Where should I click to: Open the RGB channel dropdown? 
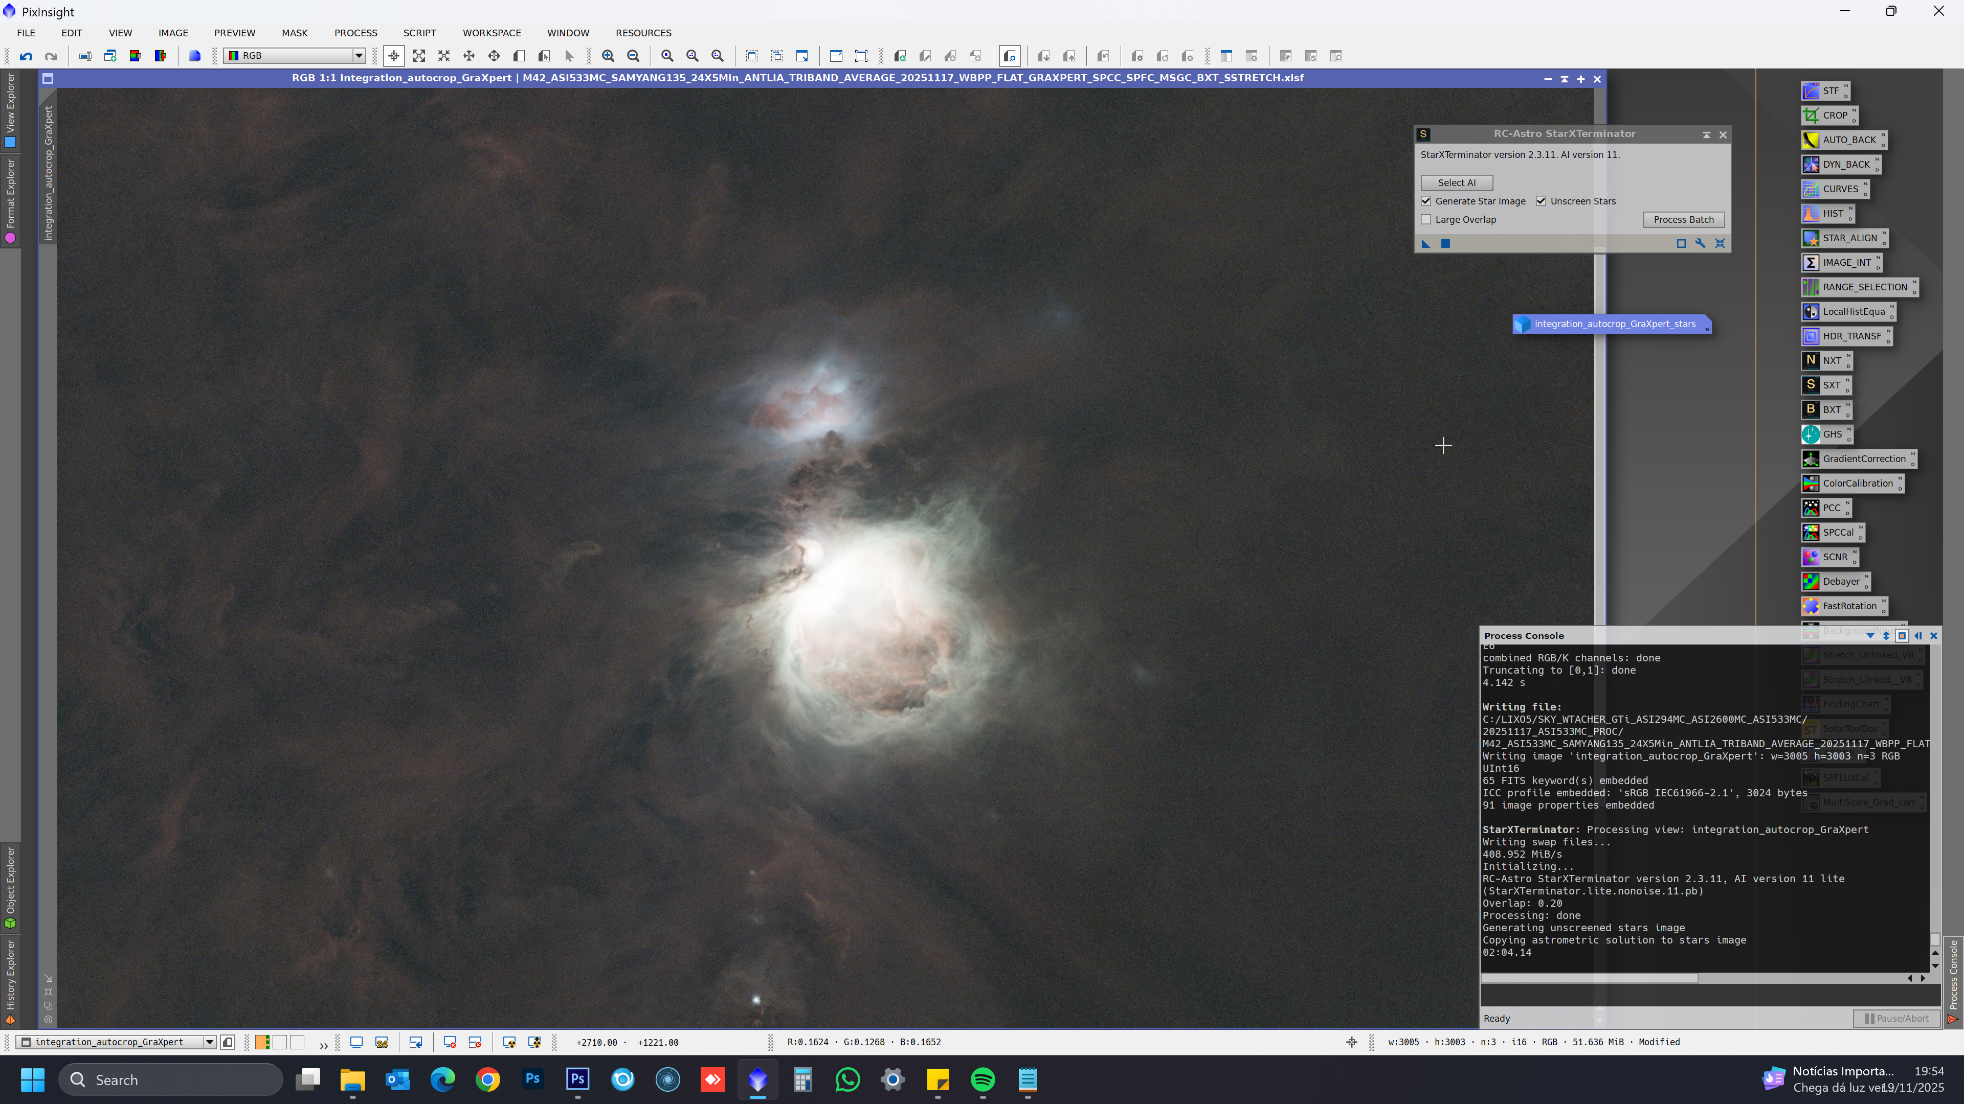click(x=358, y=56)
